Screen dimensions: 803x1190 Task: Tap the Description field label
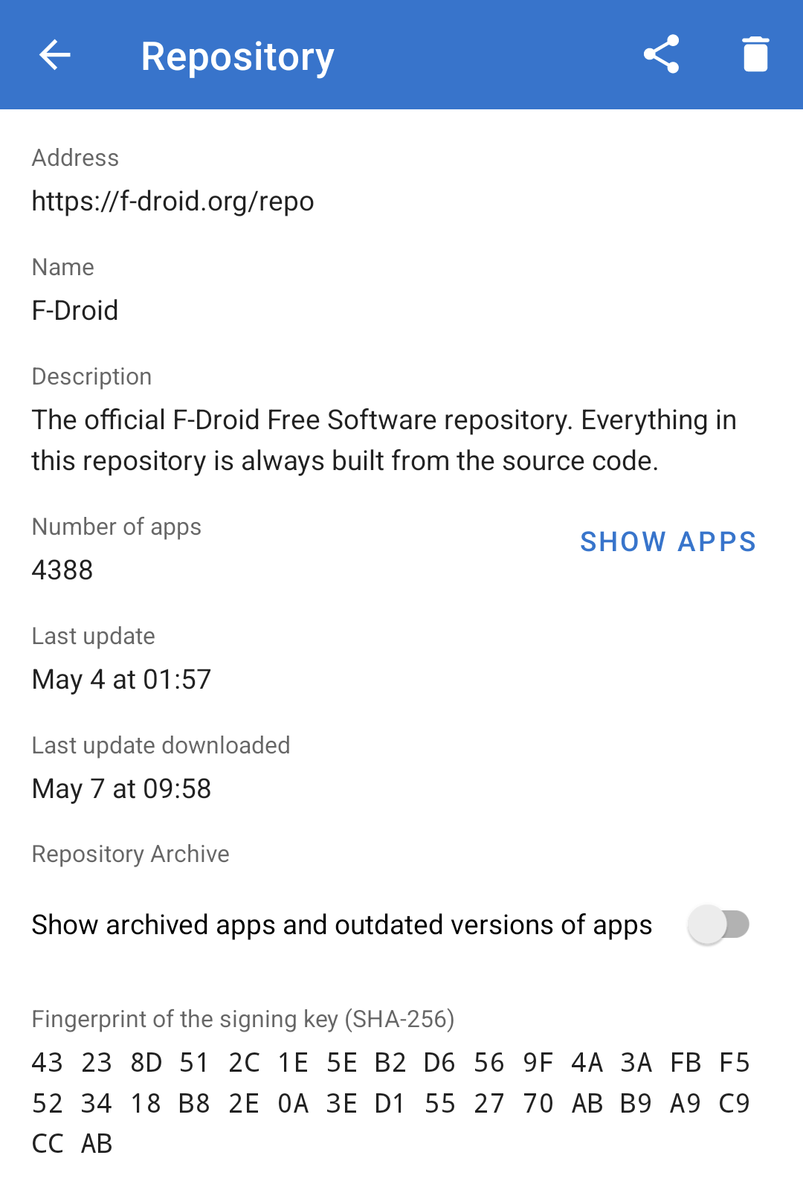point(91,377)
